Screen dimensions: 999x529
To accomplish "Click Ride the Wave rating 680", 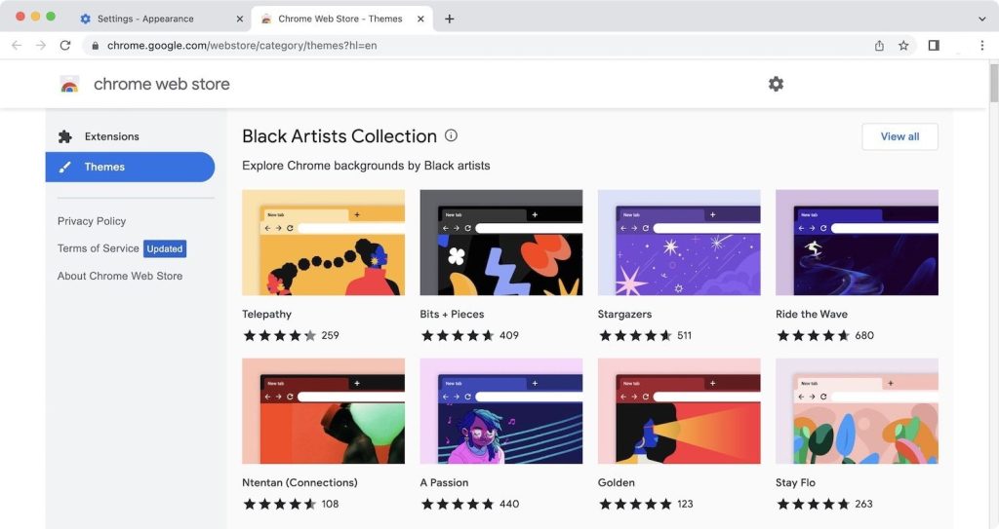I will [x=824, y=335].
